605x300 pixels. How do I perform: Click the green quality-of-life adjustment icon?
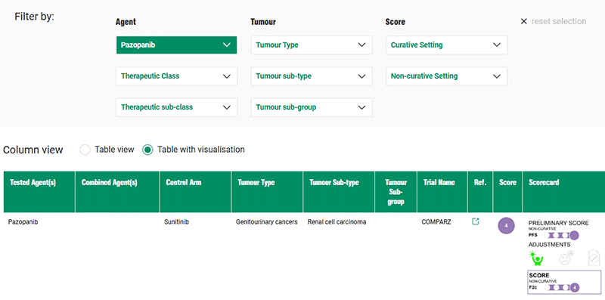pyautogui.click(x=535, y=258)
